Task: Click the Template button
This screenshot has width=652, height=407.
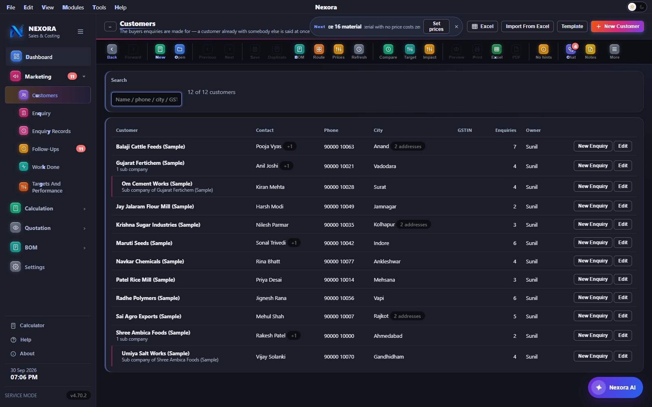Action: point(572,26)
